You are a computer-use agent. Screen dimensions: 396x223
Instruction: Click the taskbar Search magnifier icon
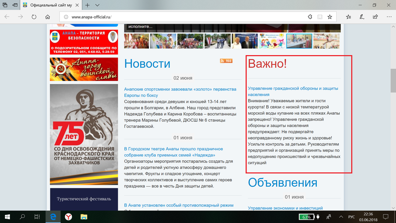22,217
